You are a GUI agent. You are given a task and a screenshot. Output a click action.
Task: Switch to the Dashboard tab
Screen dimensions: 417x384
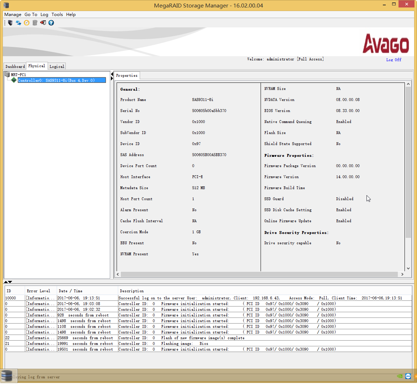click(x=15, y=66)
